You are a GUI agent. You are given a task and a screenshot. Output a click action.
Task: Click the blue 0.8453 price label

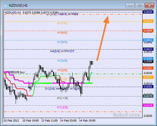[148, 40]
